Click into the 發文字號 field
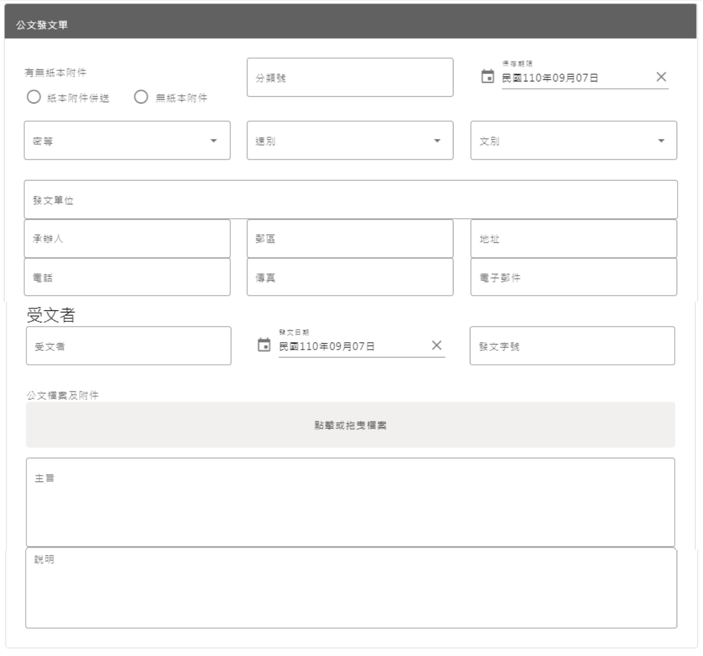The image size is (703, 656). 573,346
